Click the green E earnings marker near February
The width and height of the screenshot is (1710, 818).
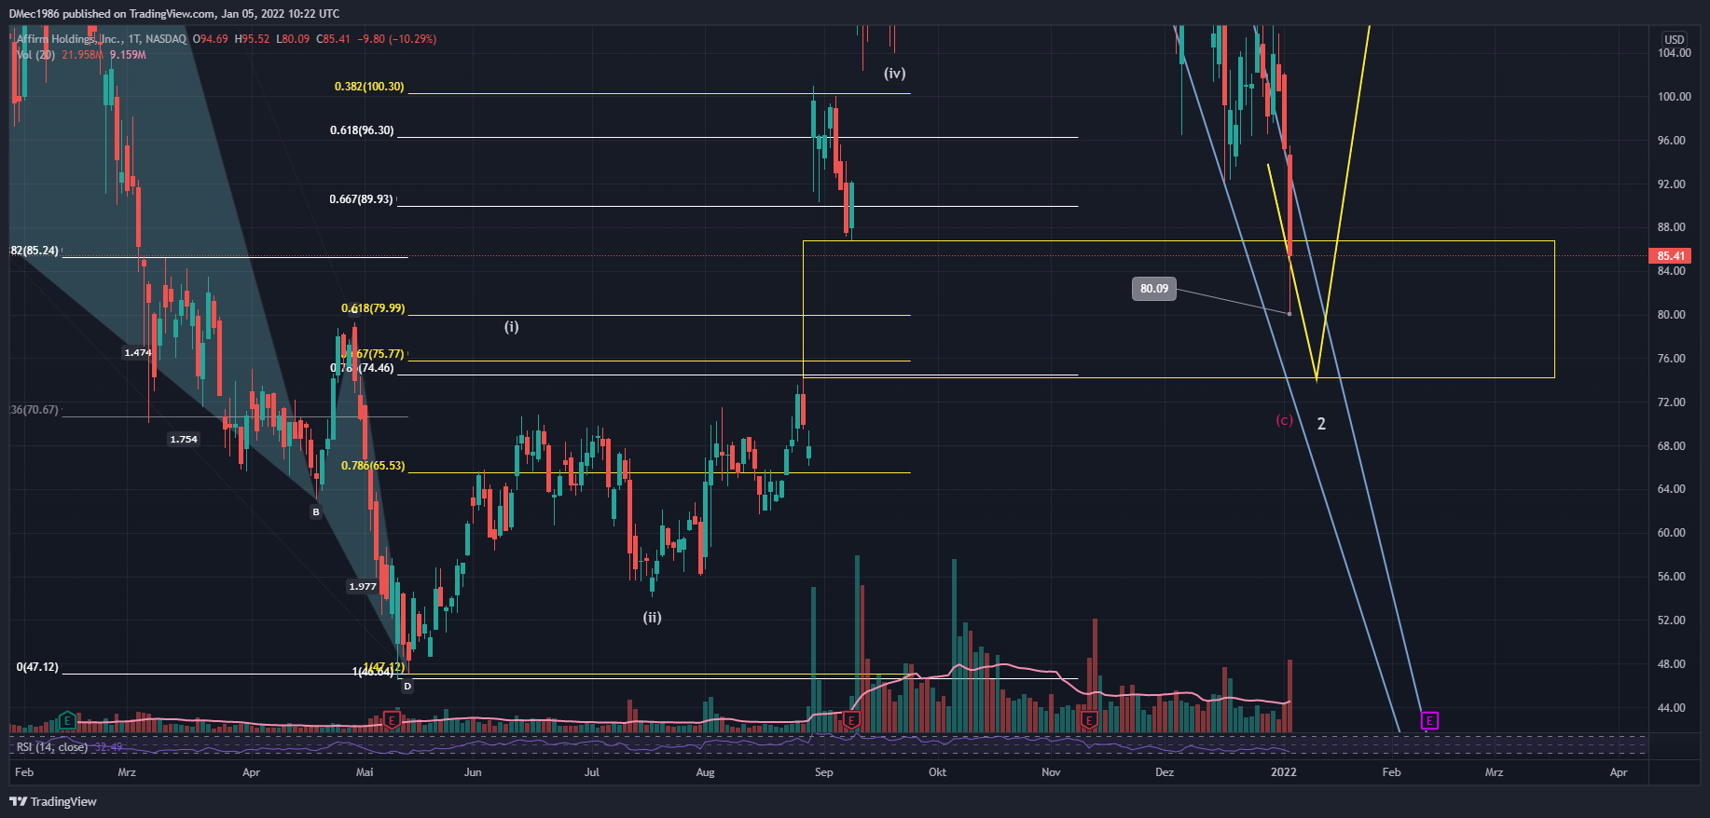(67, 719)
